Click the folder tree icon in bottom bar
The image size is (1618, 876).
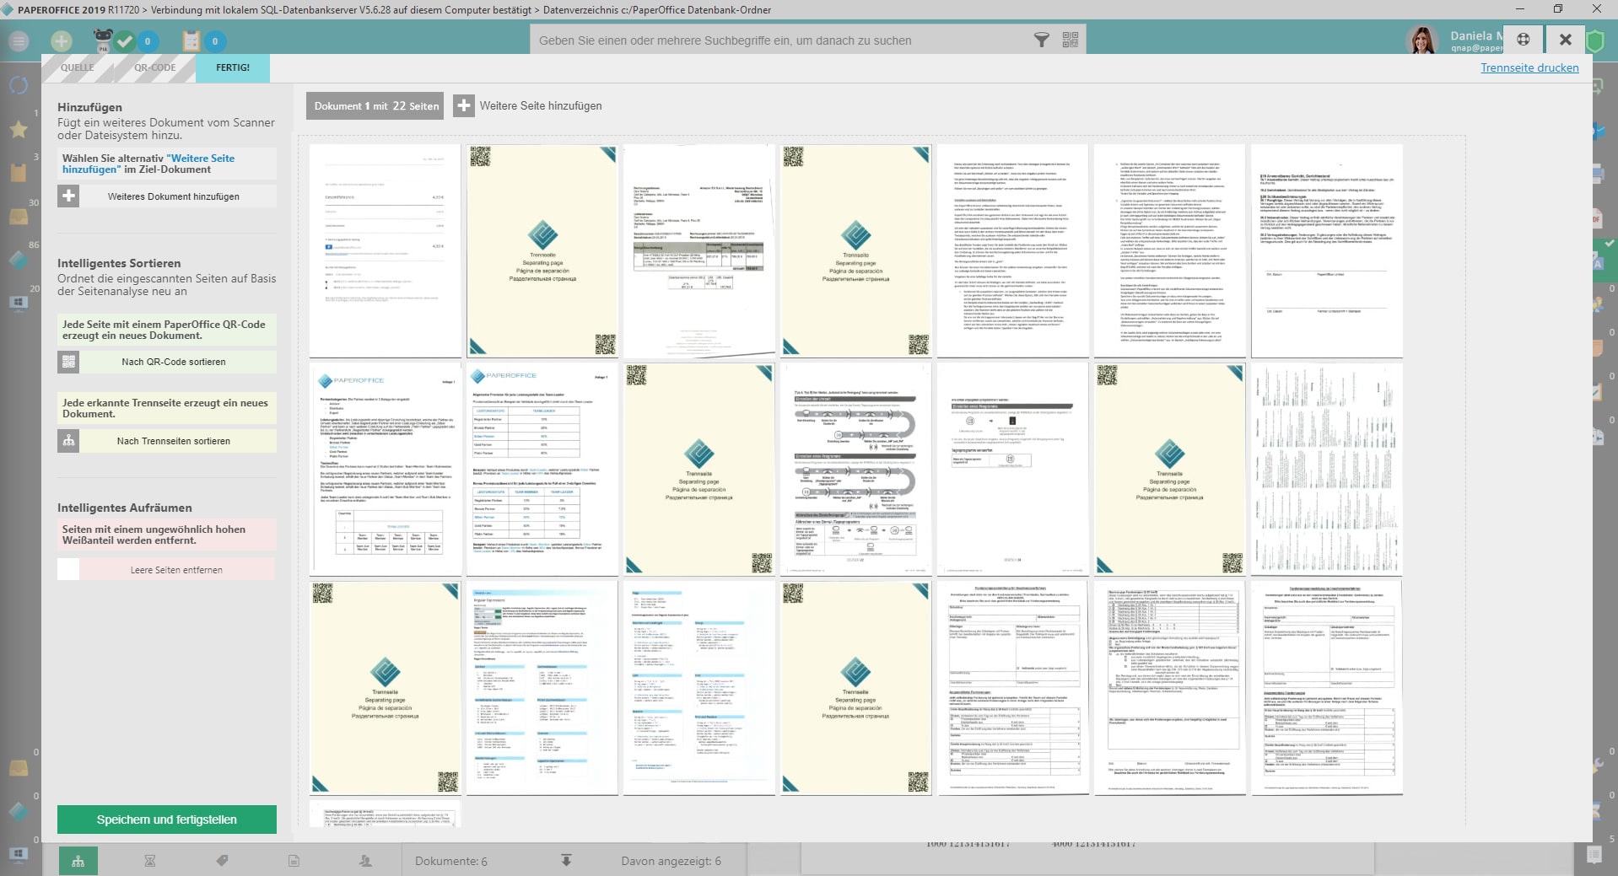tap(78, 861)
